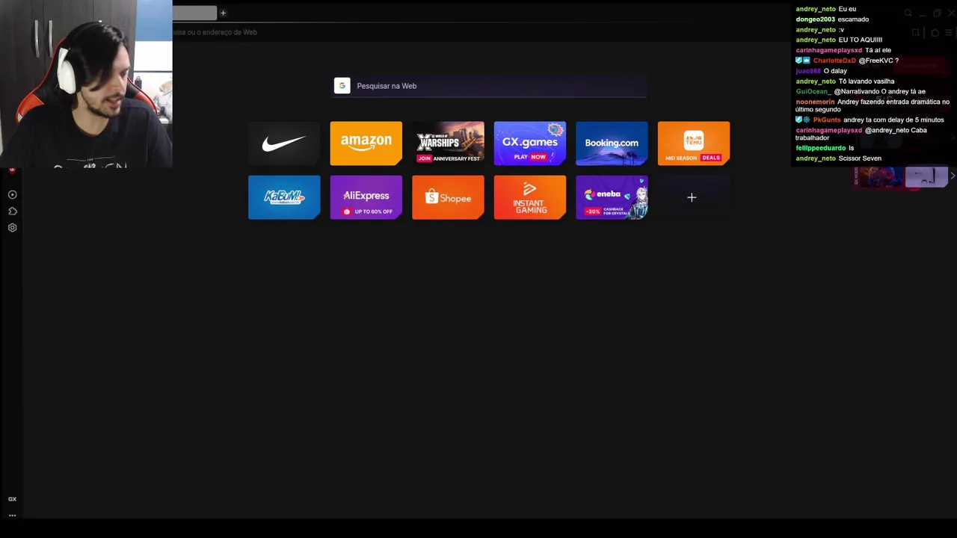The height and width of the screenshot is (538, 957).
Task: Click chat username PkGunts
Action: (827, 120)
